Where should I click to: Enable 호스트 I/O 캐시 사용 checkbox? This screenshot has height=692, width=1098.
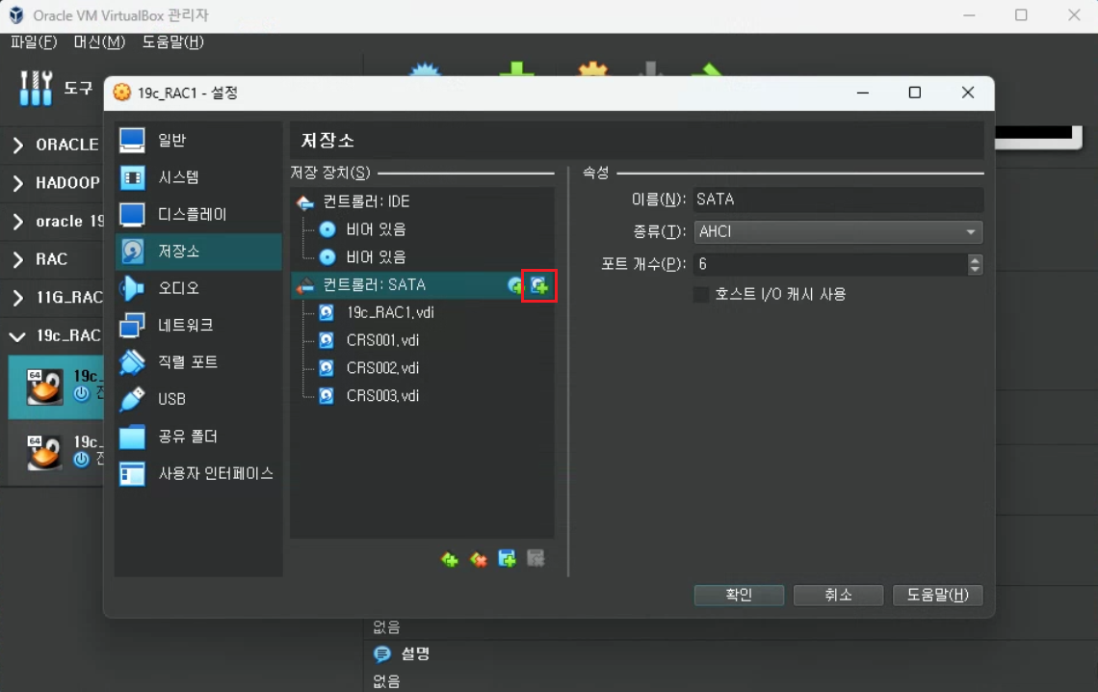click(701, 294)
